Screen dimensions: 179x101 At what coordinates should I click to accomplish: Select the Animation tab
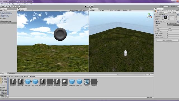click(12, 73)
